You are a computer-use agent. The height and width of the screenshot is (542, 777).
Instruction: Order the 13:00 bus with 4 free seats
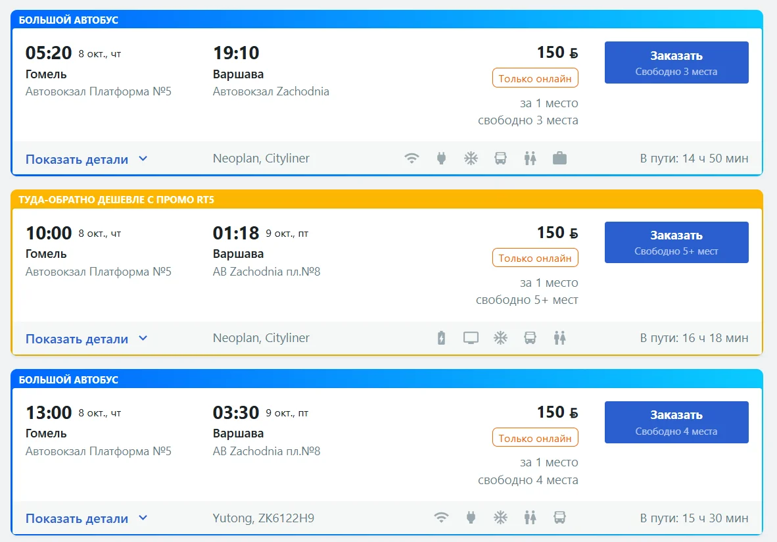pyautogui.click(x=676, y=422)
